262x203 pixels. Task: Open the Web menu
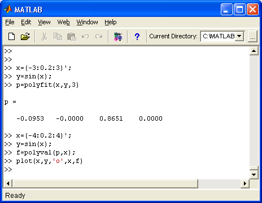tap(64, 22)
